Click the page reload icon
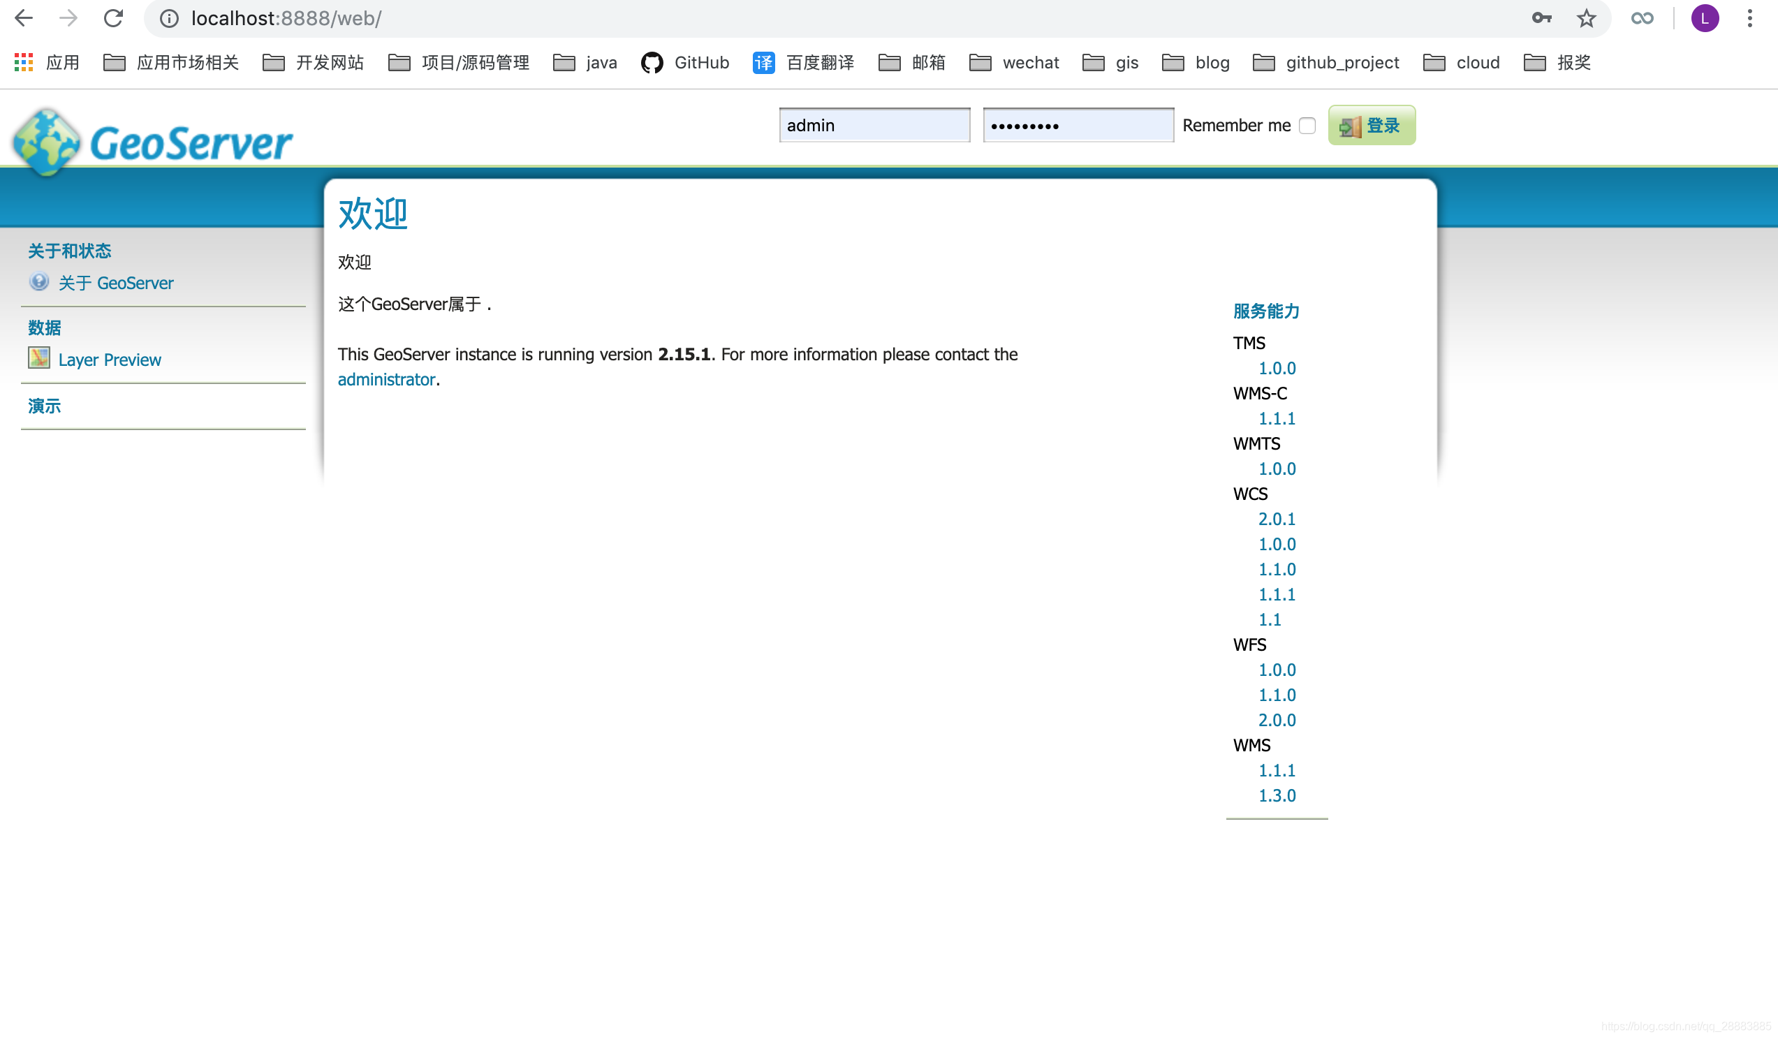This screenshot has height=1039, width=1778. (x=113, y=18)
